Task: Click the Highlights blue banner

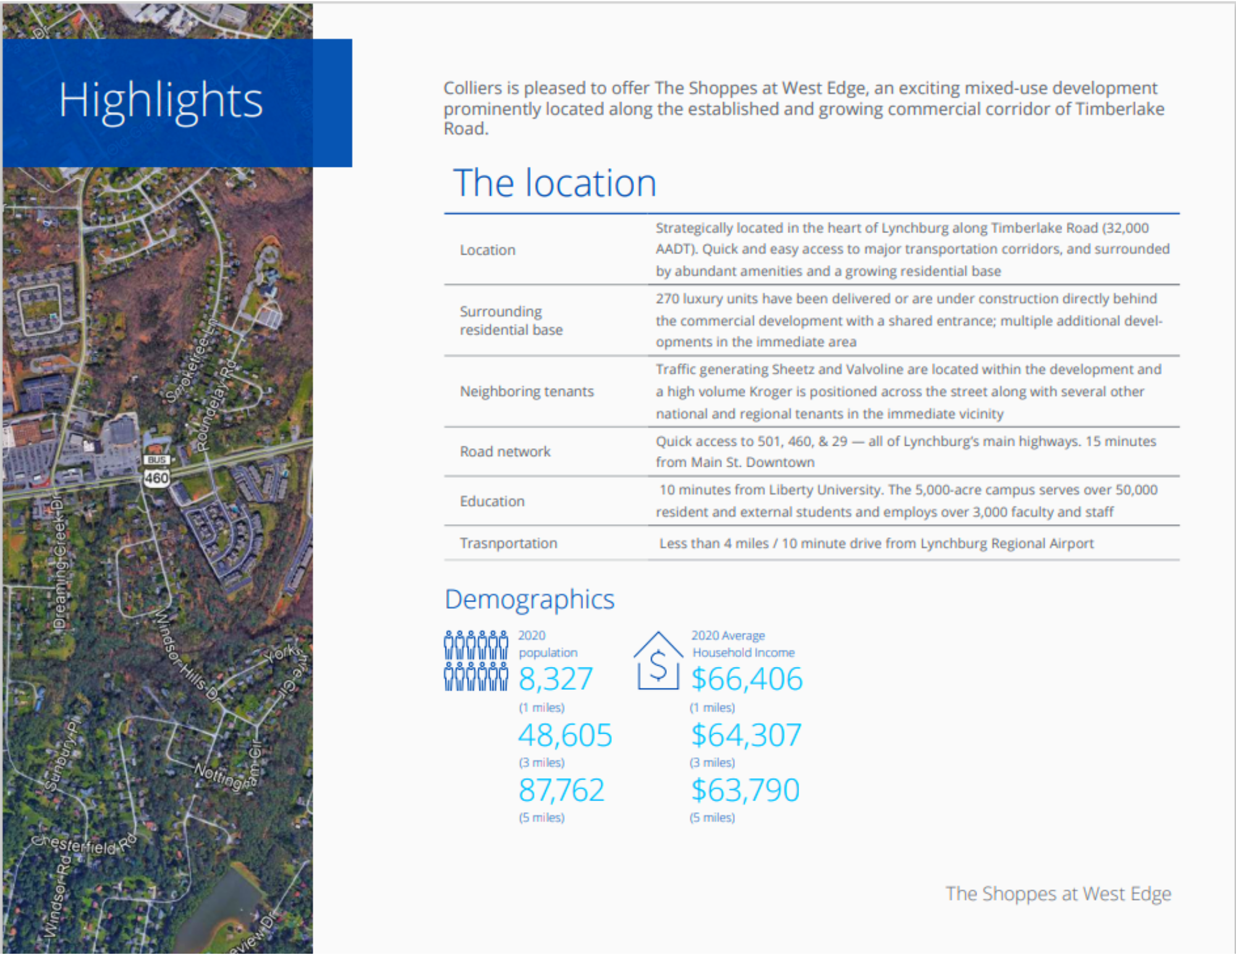Action: tap(177, 103)
